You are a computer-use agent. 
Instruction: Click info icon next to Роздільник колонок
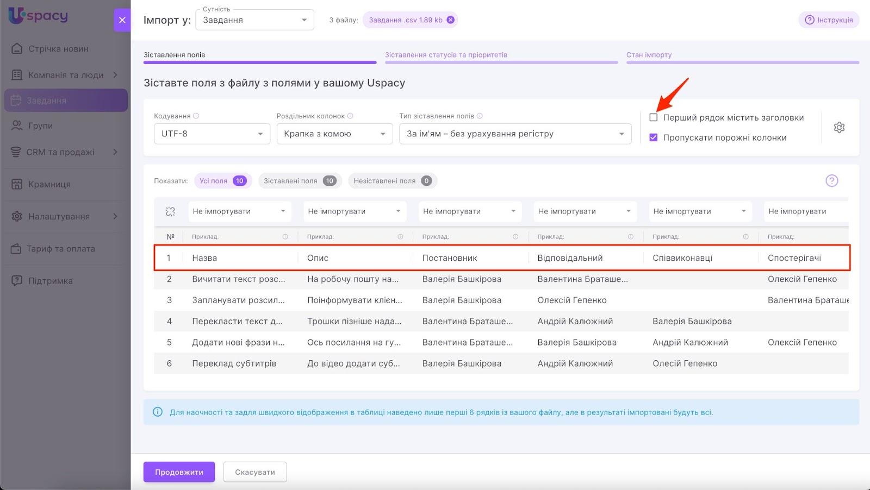pyautogui.click(x=350, y=116)
